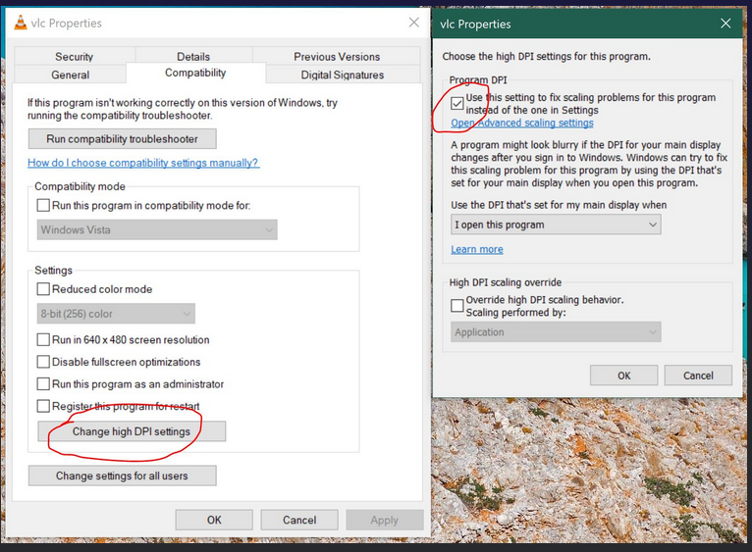Check Run in 640 x 480 resolution
The height and width of the screenshot is (552, 752).
(43, 340)
